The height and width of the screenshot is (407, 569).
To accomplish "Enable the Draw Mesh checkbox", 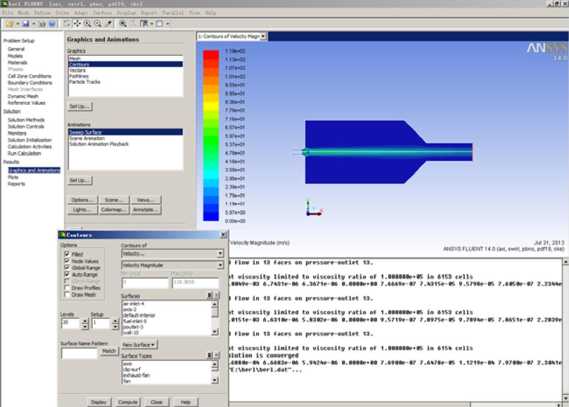I will [67, 295].
